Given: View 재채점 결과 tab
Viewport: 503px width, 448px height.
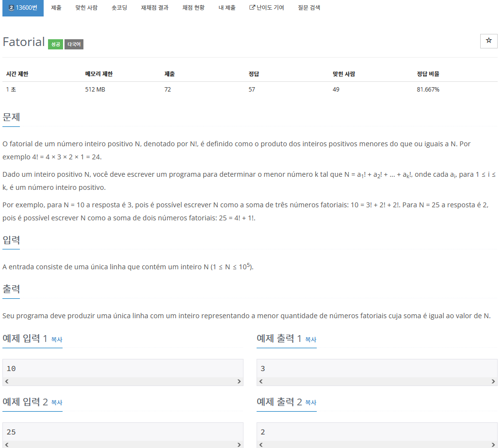Looking at the screenshot, I should (155, 8).
